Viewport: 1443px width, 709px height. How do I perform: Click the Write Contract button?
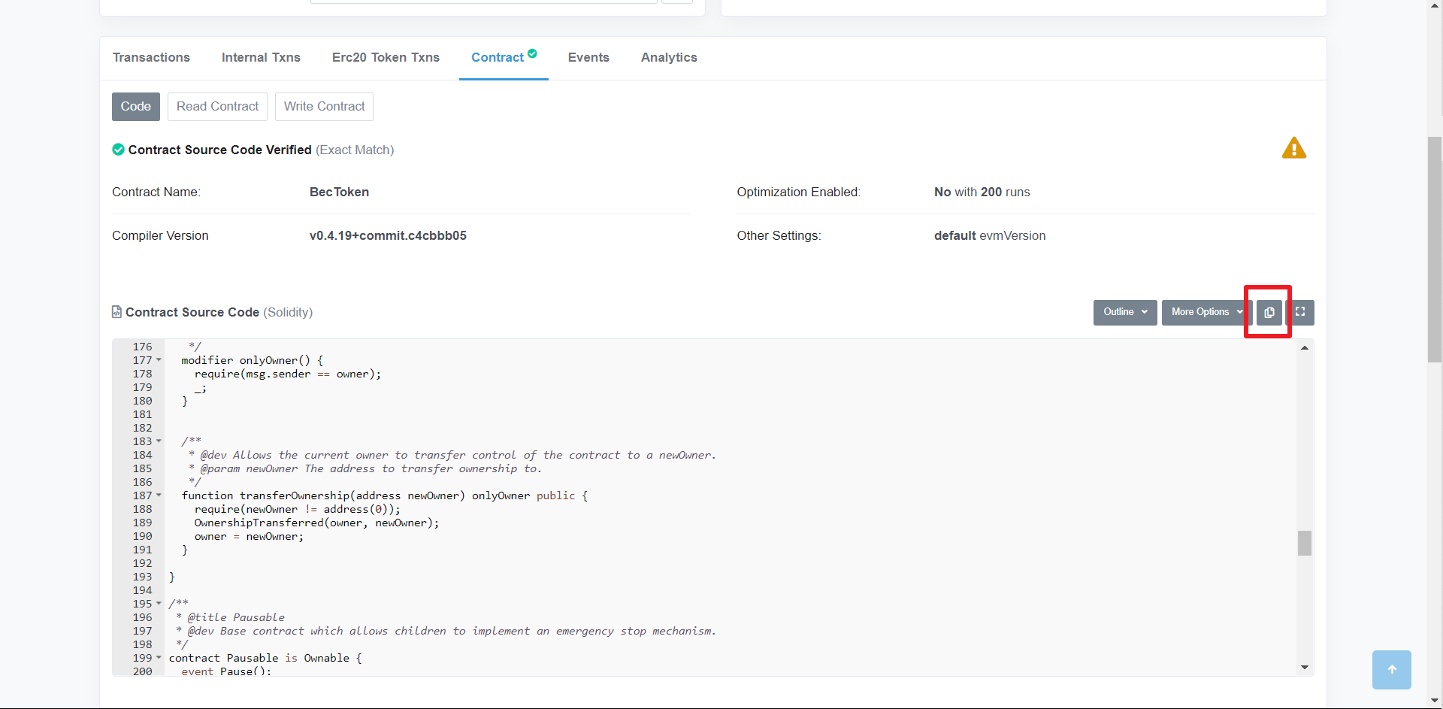click(324, 107)
